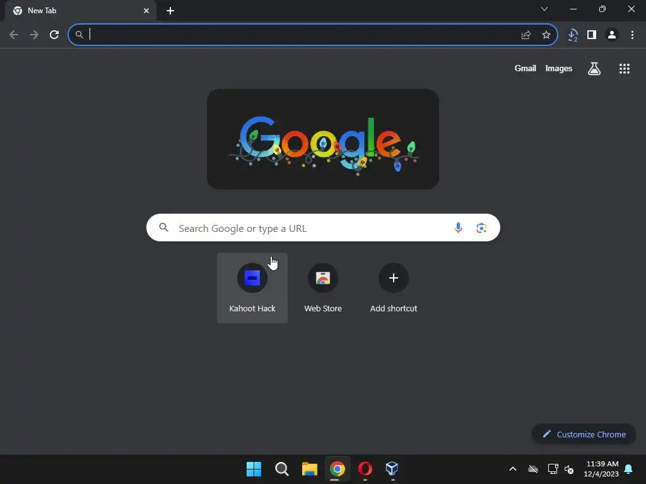646x484 pixels.
Task: Minimize the Chrome window
Action: tap(573, 9)
